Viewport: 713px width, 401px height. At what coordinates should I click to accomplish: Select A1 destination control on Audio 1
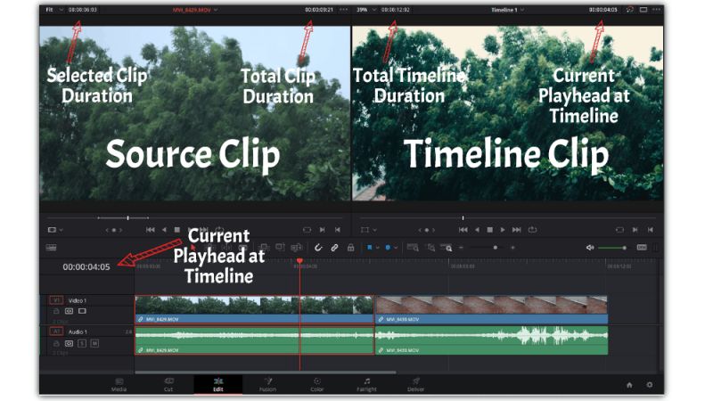tap(56, 331)
